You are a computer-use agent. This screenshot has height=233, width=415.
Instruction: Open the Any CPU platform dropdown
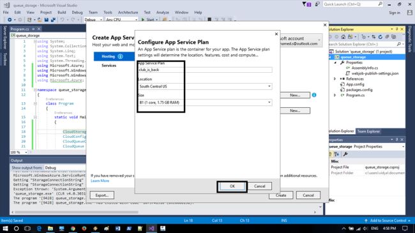(121, 20)
